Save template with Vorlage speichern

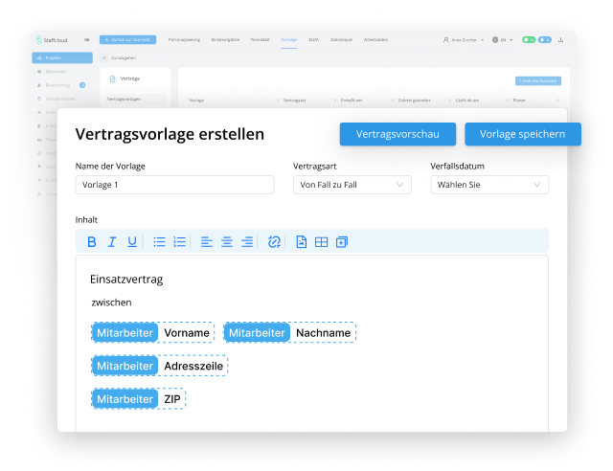[x=522, y=134]
